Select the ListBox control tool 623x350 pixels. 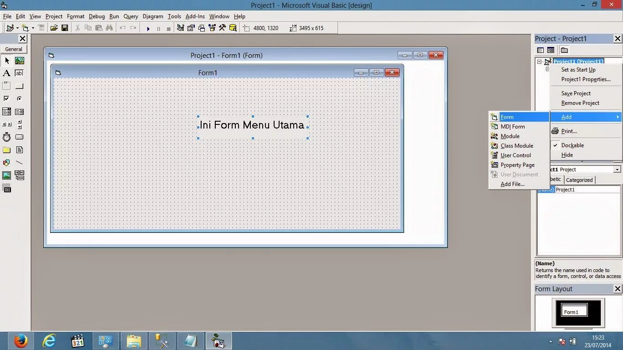coord(20,112)
